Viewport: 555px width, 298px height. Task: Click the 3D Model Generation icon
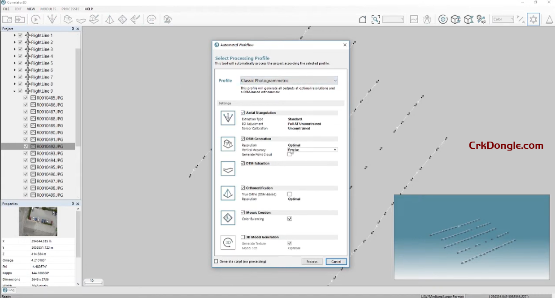(x=151, y=19)
